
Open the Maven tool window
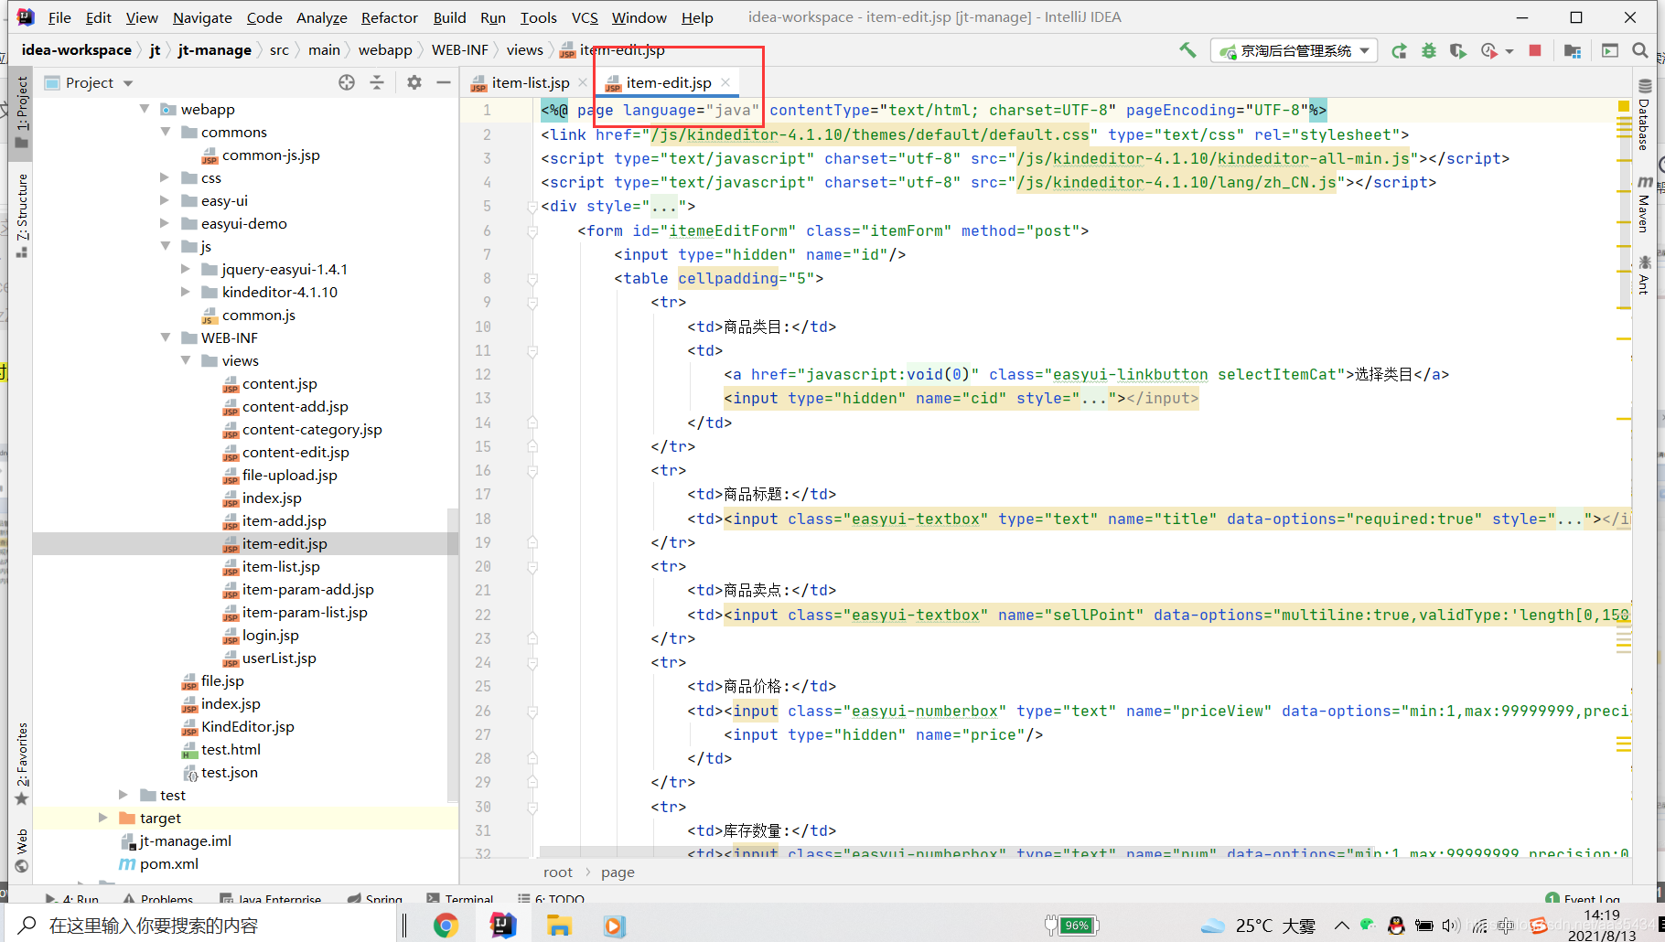(1644, 204)
